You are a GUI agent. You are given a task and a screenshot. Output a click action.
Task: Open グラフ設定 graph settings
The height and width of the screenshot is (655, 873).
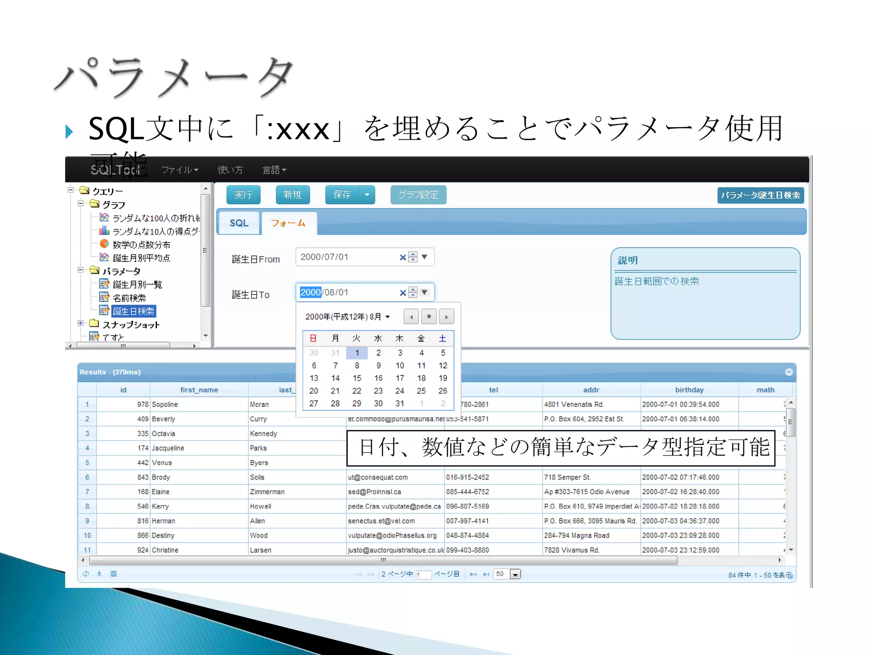pyautogui.click(x=418, y=195)
